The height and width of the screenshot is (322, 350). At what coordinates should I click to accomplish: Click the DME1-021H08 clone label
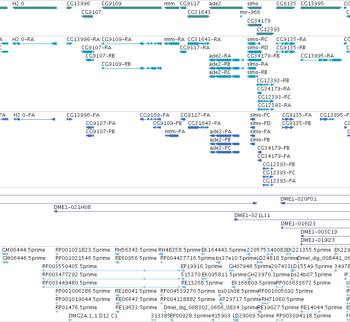tap(72, 207)
